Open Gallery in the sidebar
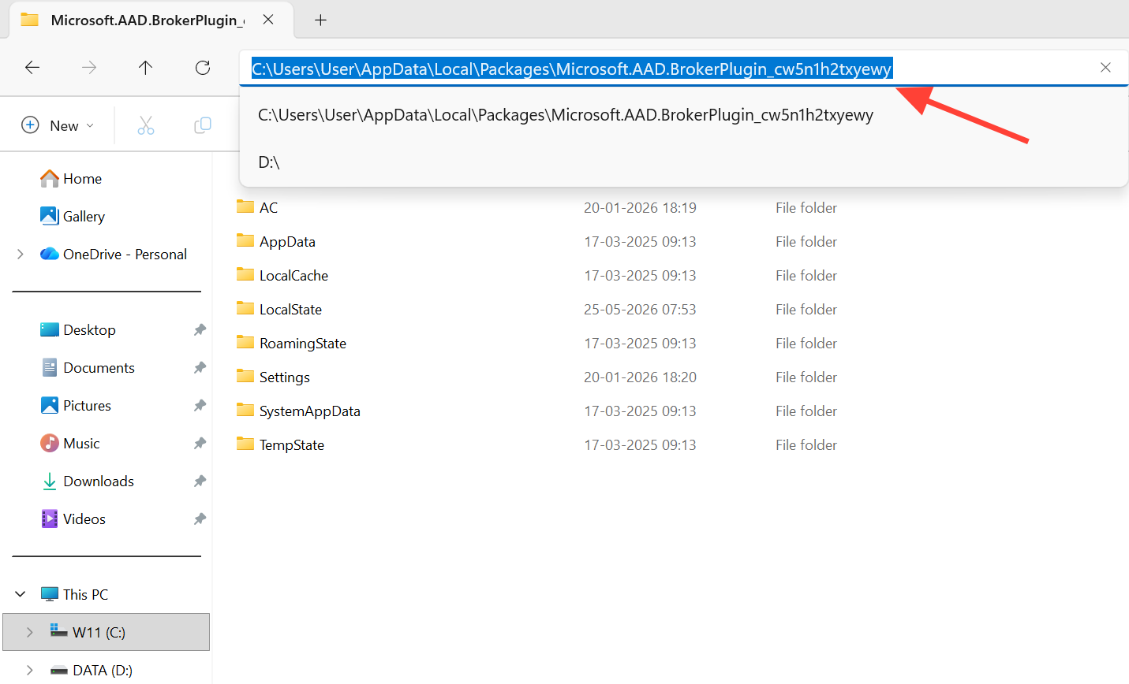This screenshot has height=684, width=1129. coord(84,217)
